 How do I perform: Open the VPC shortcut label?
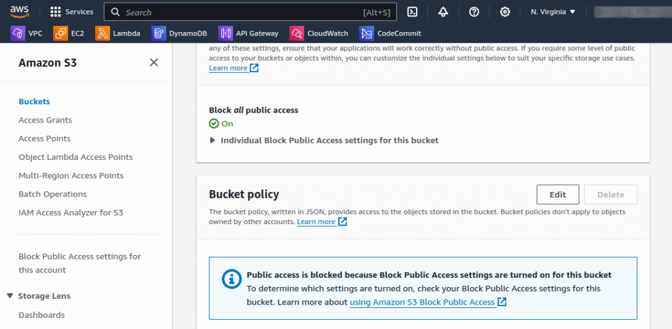click(35, 33)
